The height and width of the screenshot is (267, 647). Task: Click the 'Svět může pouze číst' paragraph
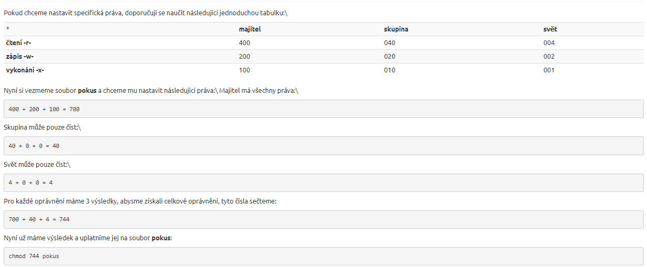point(37,164)
